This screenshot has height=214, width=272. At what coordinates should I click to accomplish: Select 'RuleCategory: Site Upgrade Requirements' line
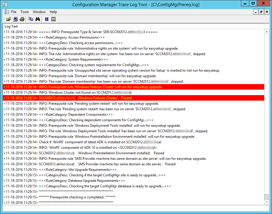(x=133, y=170)
